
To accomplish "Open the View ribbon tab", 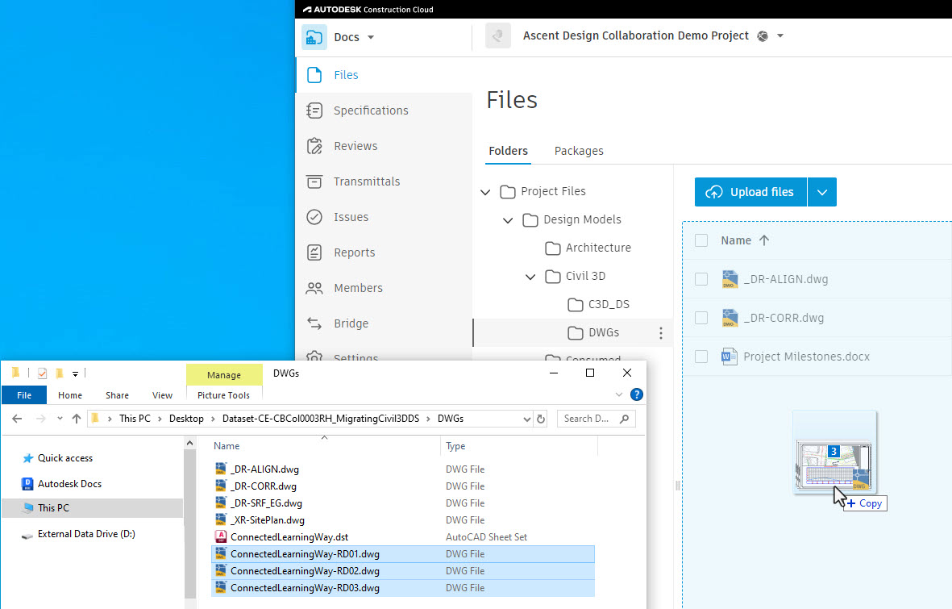I will [x=162, y=395].
